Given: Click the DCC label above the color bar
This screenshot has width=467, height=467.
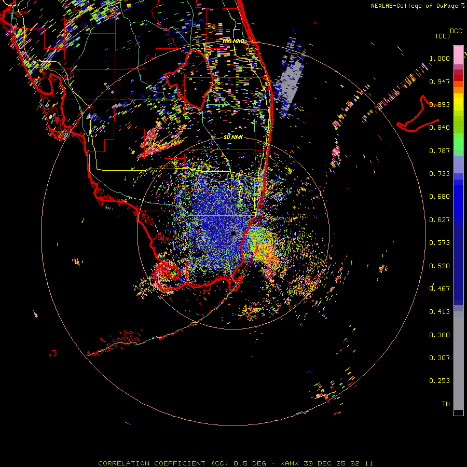Looking at the screenshot, I should click(456, 31).
